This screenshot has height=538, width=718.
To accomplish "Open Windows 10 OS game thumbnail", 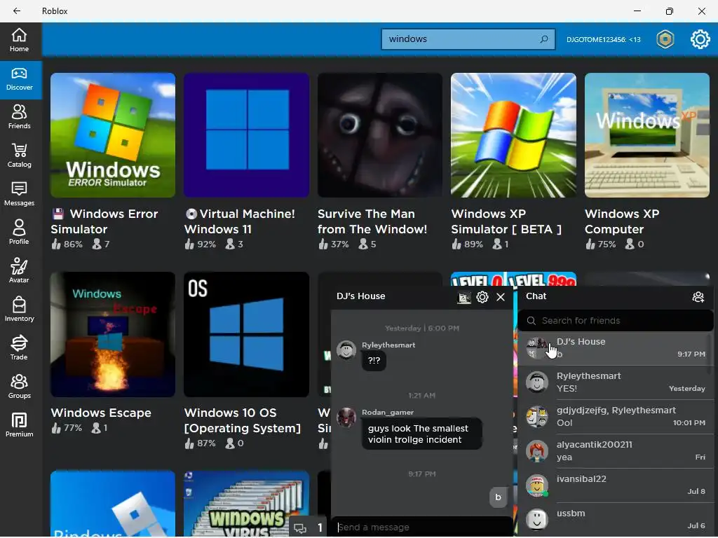I will click(x=246, y=334).
